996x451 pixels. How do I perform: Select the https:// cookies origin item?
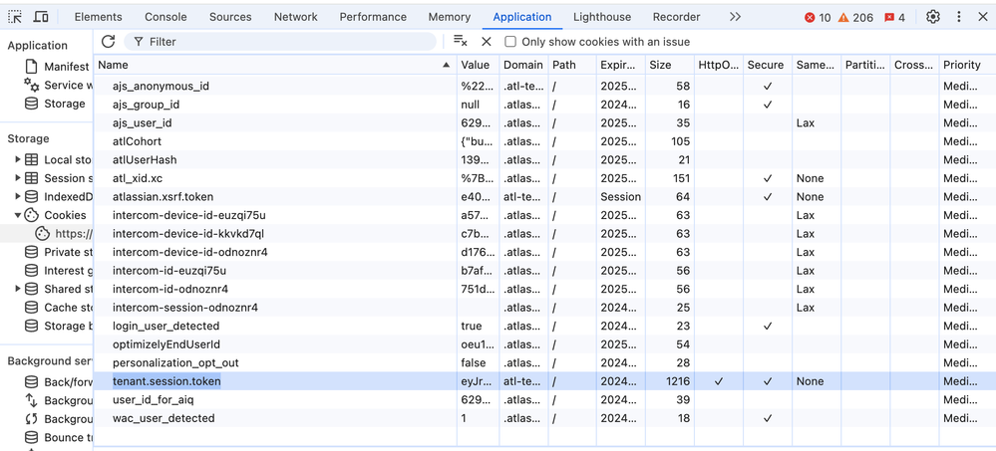point(47,233)
